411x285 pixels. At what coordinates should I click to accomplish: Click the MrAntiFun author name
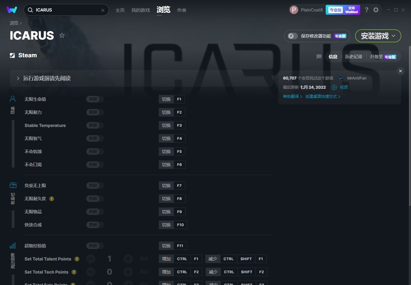357,78
